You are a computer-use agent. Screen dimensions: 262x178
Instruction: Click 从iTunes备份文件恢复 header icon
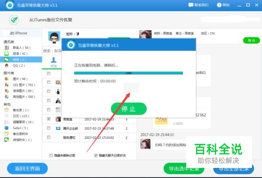[x=14, y=20]
